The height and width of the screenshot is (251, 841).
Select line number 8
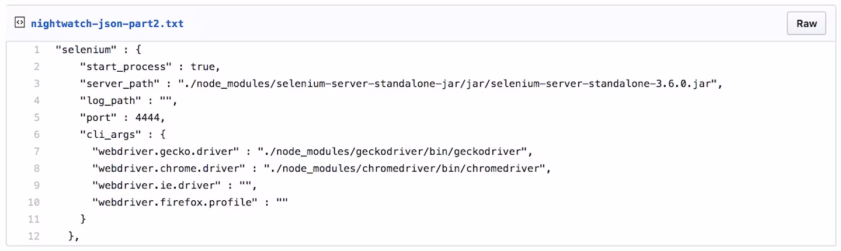37,169
